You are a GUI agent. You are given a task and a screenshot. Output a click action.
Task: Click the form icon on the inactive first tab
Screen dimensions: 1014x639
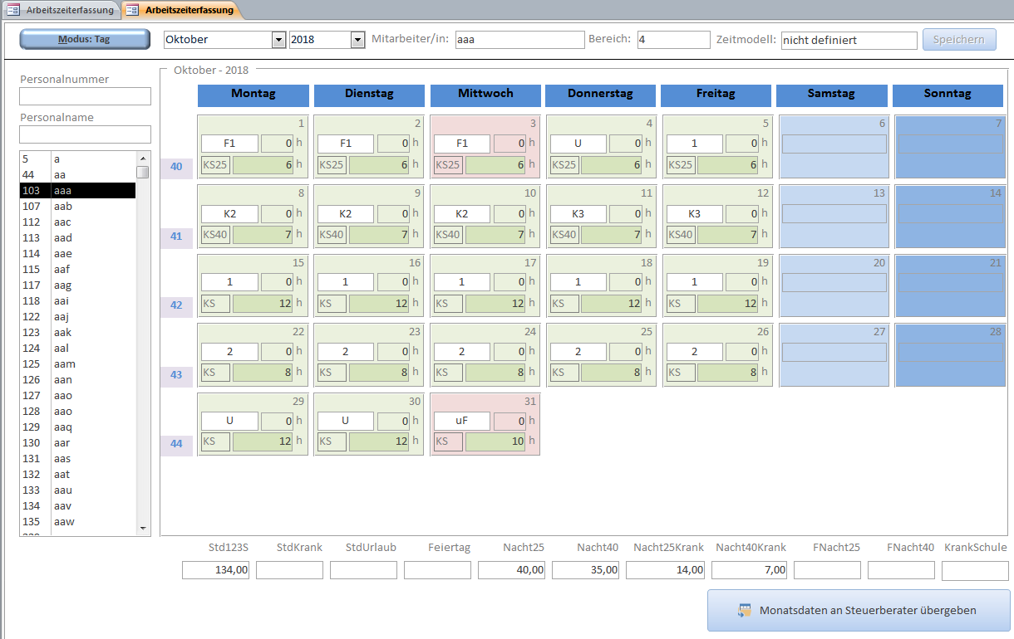[13, 10]
